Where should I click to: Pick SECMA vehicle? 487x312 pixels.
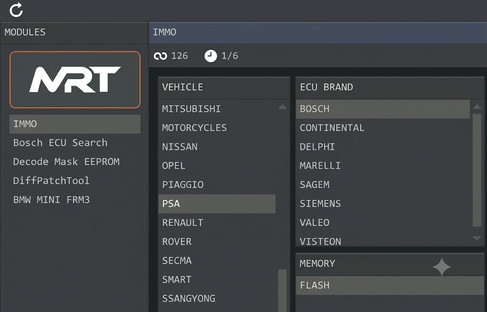217,261
